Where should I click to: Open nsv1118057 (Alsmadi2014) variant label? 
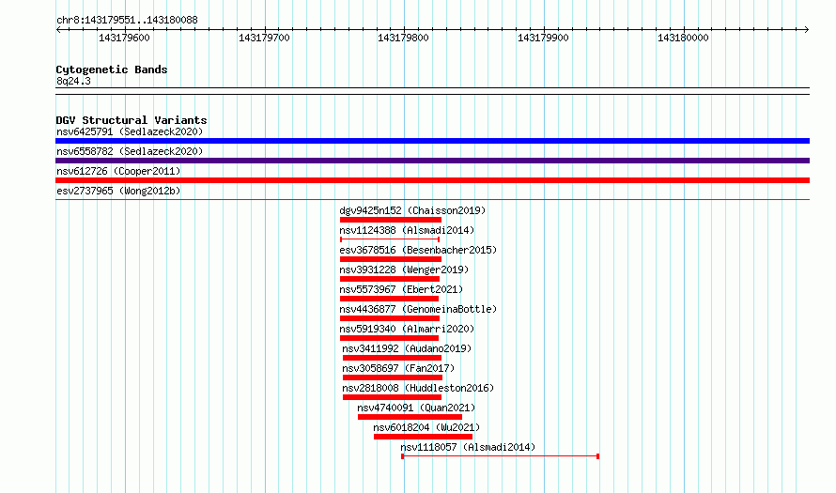tap(468, 447)
